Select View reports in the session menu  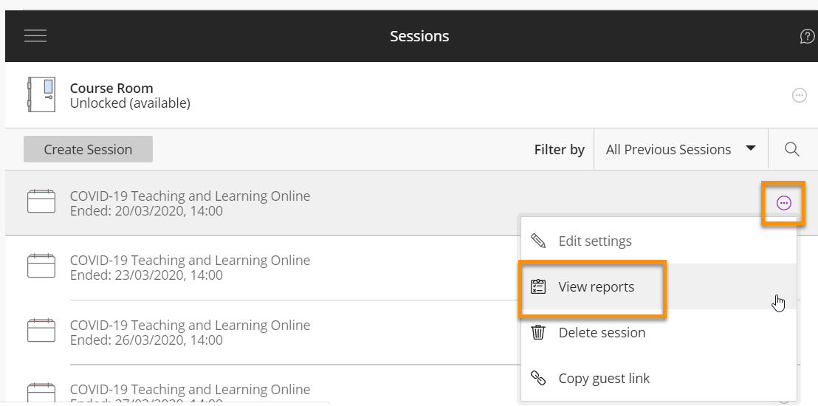(596, 287)
